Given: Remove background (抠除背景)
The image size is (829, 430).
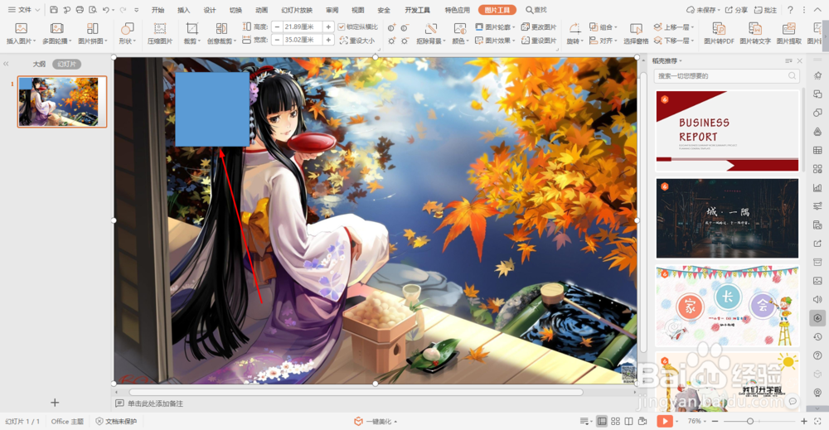Looking at the screenshot, I should tap(431, 33).
